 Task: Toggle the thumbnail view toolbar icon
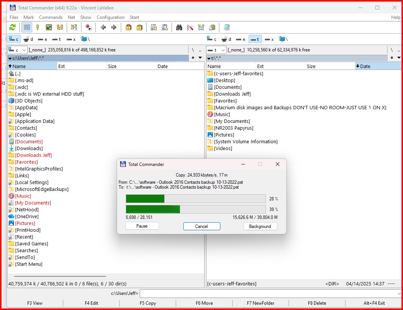(48, 27)
